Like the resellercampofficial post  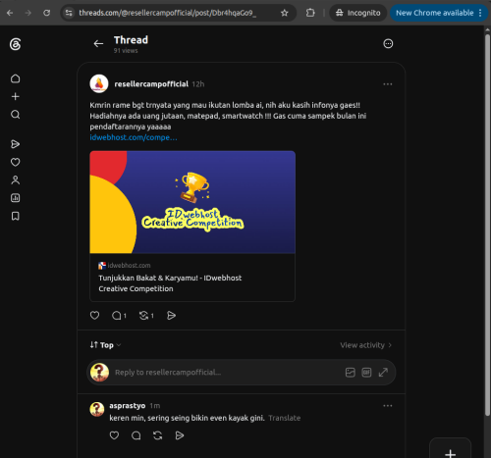pos(94,315)
